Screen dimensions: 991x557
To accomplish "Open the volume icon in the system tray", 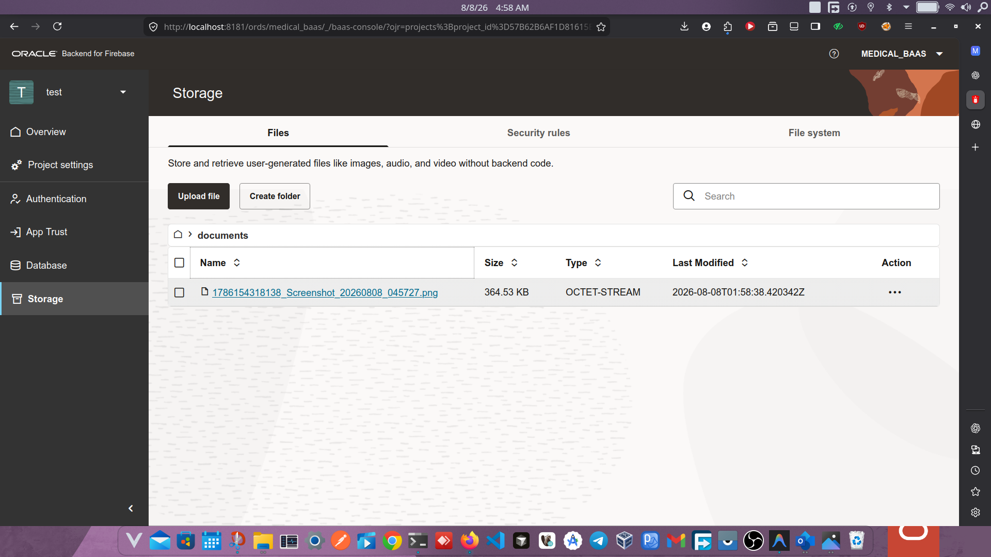I will (966, 7).
